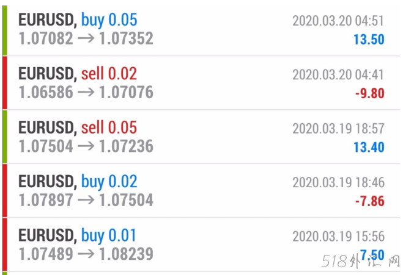Click the 2020.03.19 18:46 timestamp
The height and width of the screenshot is (275, 403).
(338, 182)
